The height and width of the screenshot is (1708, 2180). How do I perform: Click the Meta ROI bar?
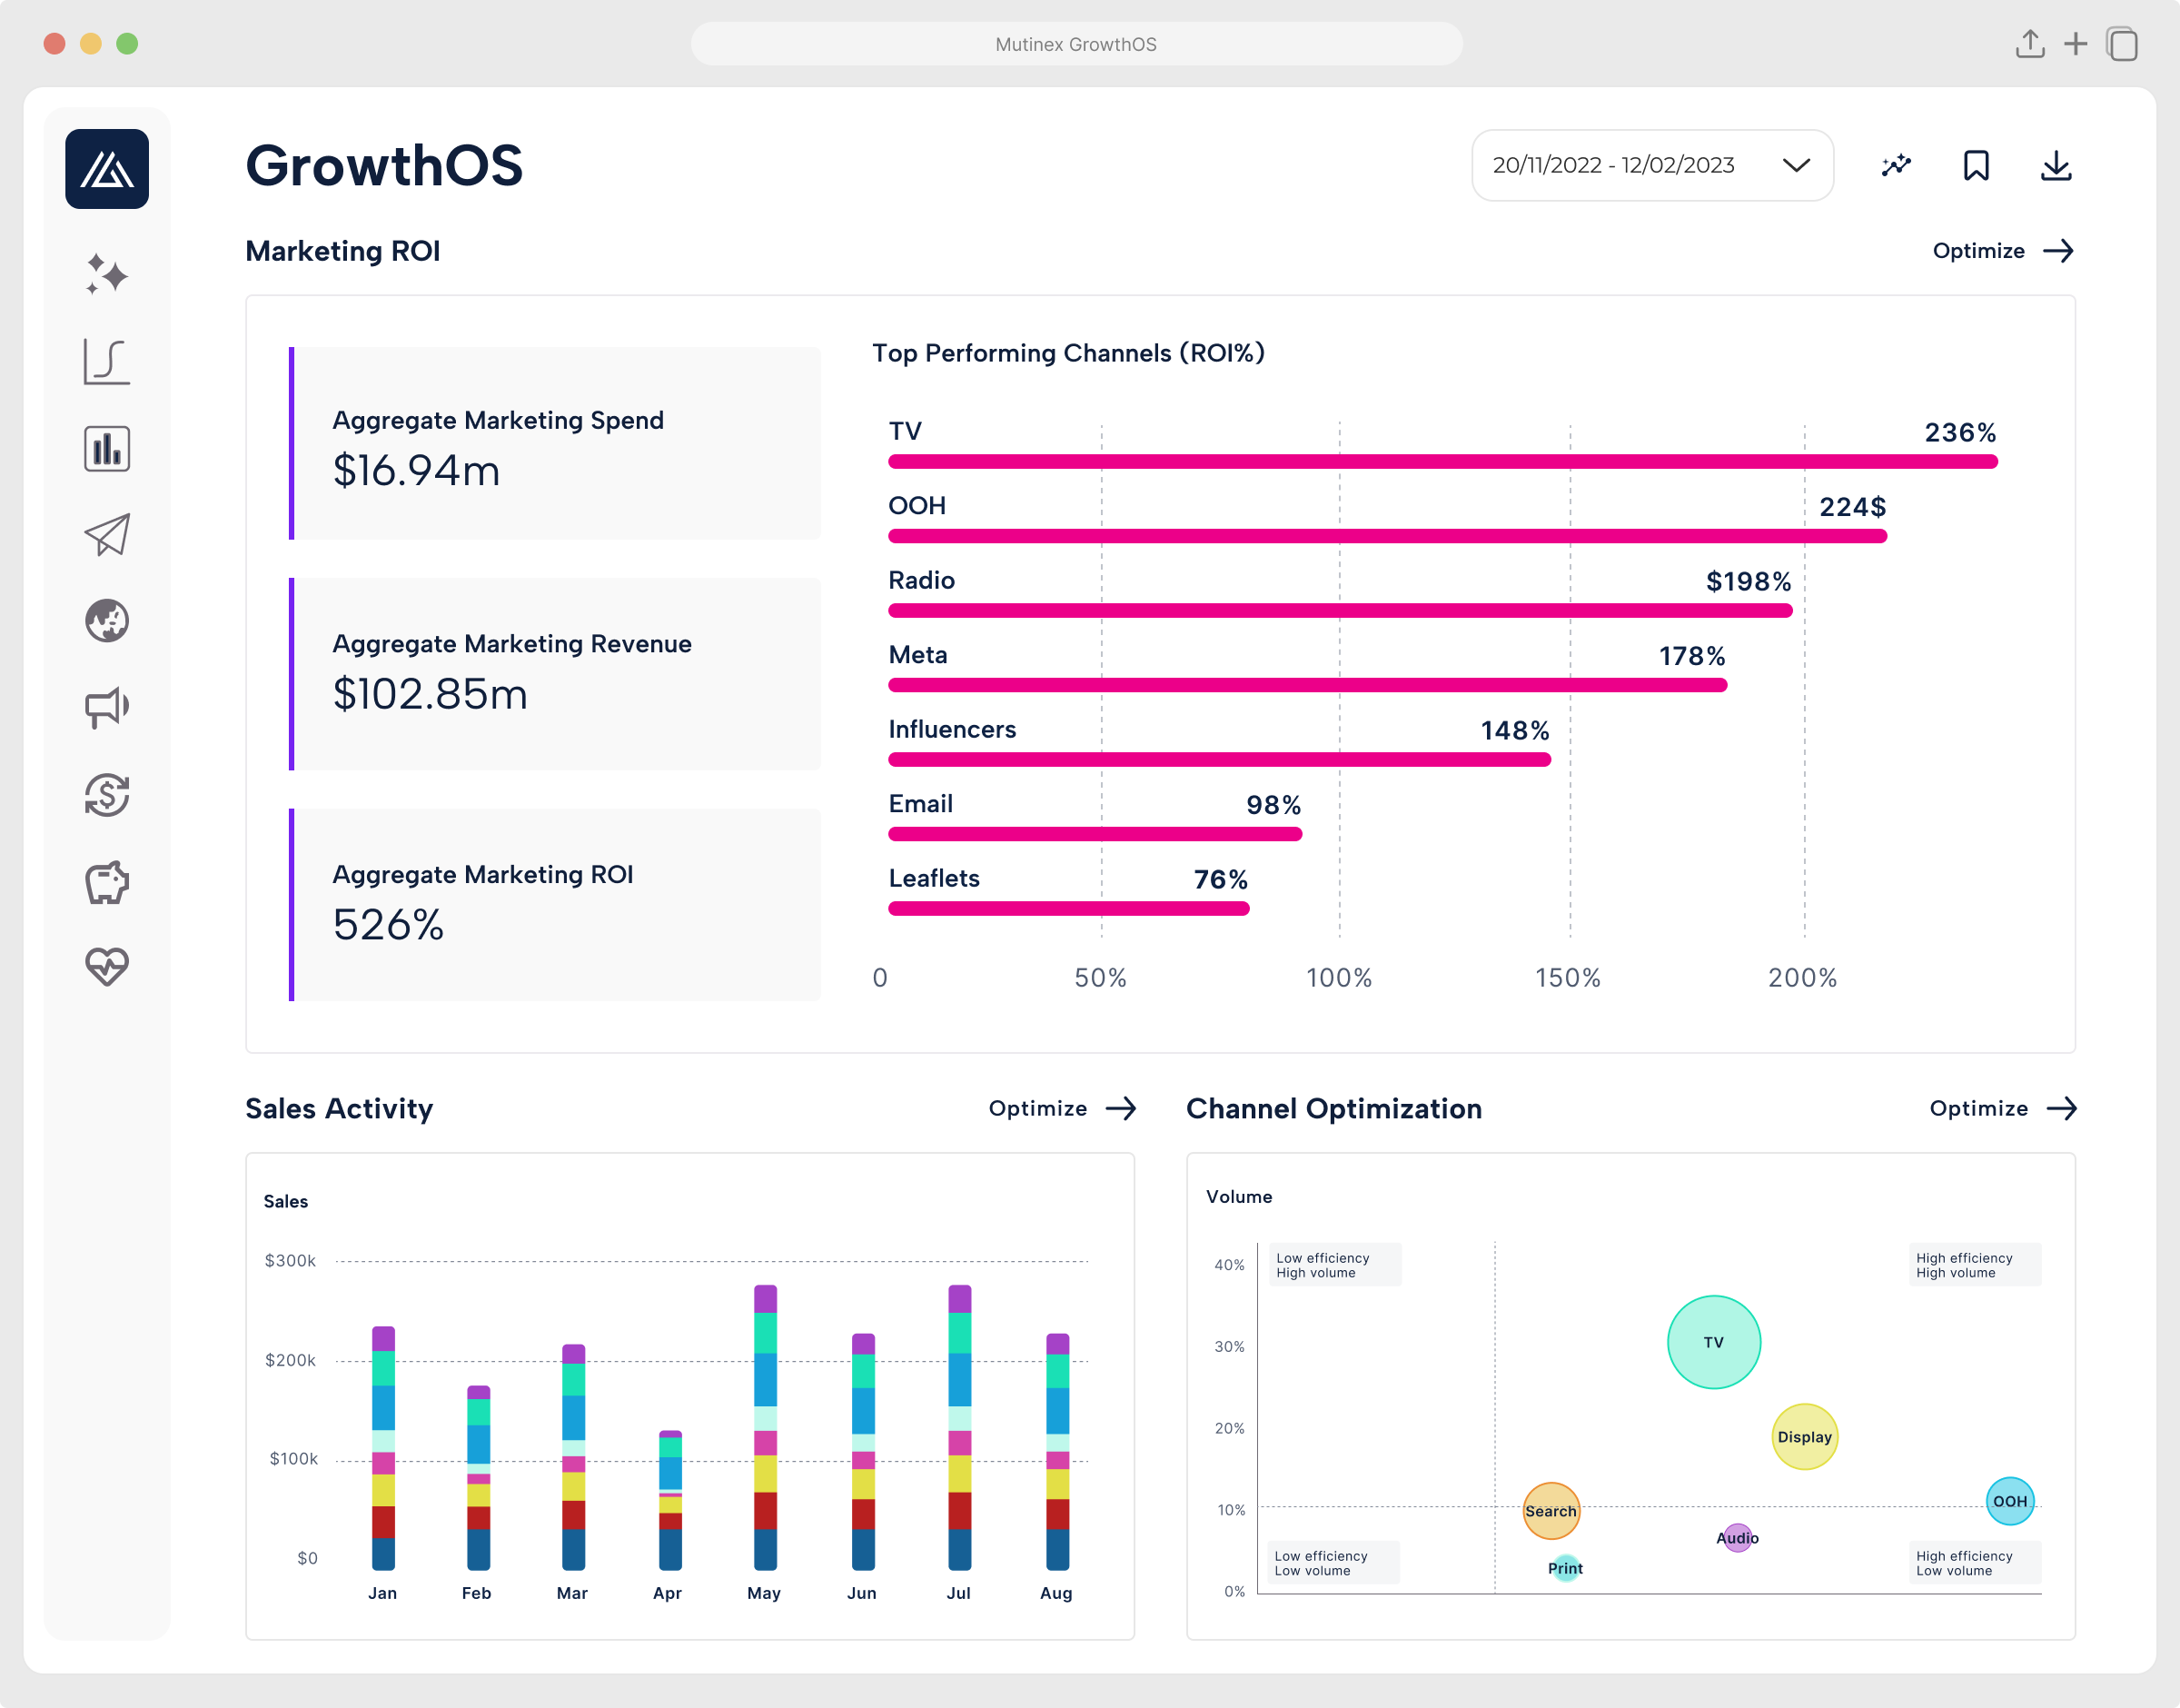(1307, 685)
